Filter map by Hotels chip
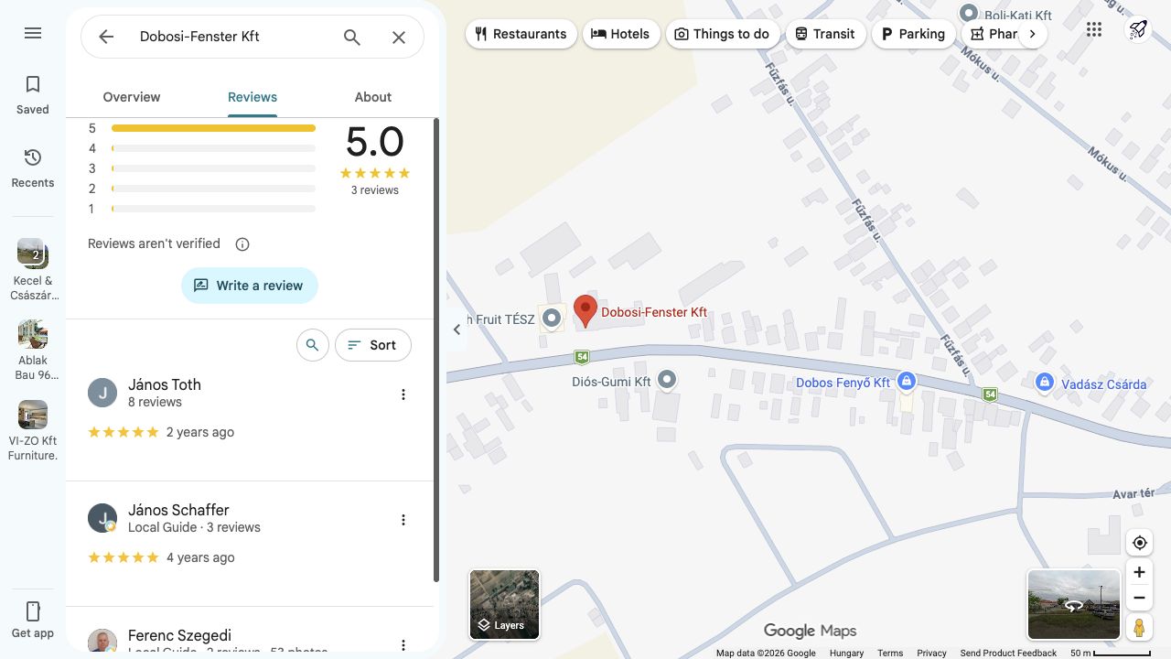 621,34
